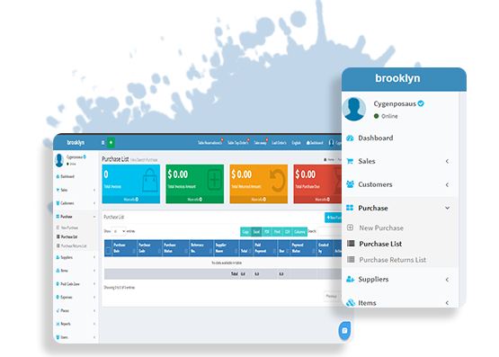
Task: Open Last Orders link in top bar
Action: click(x=279, y=143)
